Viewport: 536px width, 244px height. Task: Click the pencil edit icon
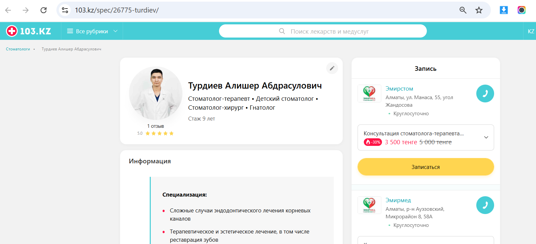[332, 68]
